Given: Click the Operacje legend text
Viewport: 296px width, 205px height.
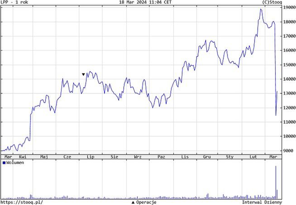Looking at the screenshot, I should [146, 202].
